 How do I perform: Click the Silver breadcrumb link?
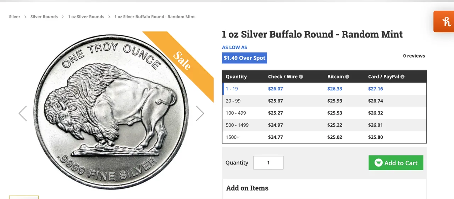(15, 17)
